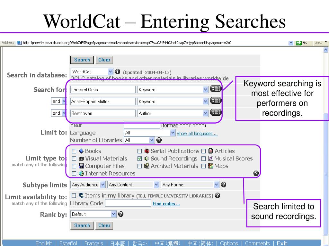Click the Musical Scores icon
329x246 pixels.
[211, 158]
